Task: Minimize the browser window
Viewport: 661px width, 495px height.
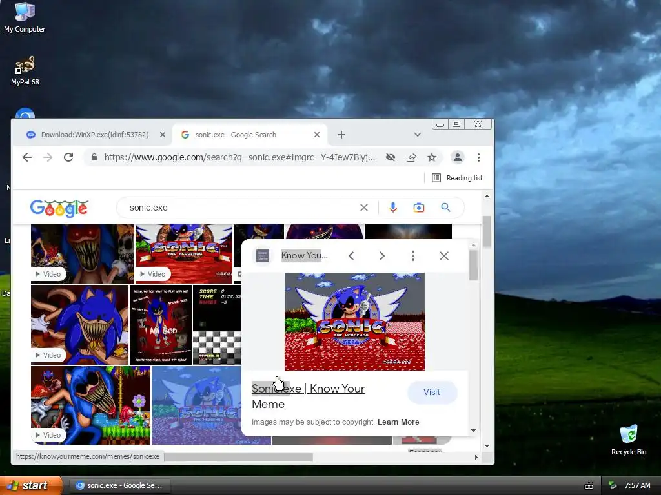Action: click(440, 124)
